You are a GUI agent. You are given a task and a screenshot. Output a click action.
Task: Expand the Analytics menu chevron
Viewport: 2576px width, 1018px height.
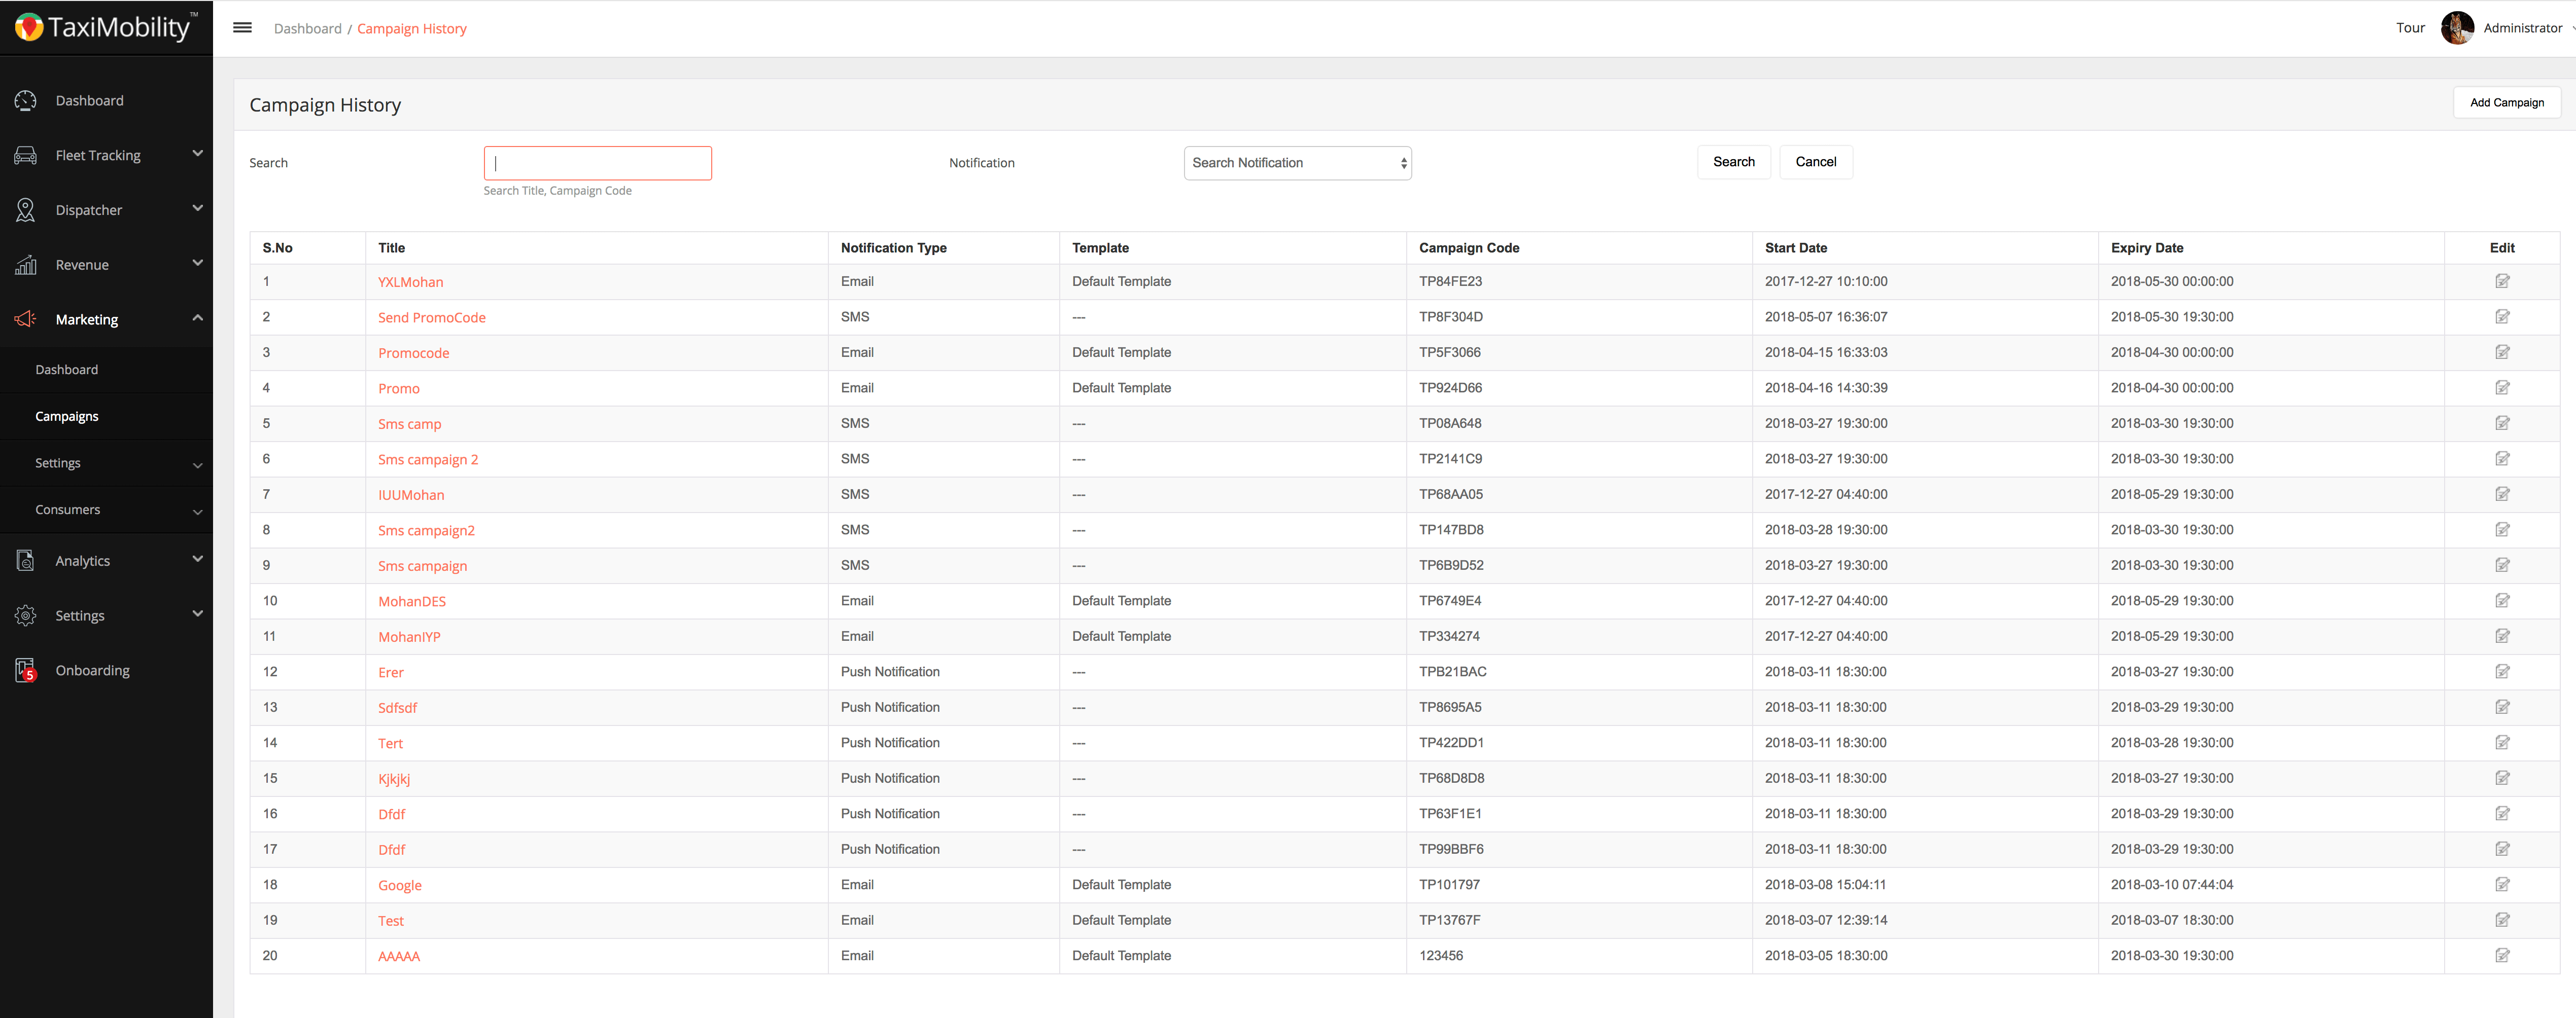(x=197, y=560)
